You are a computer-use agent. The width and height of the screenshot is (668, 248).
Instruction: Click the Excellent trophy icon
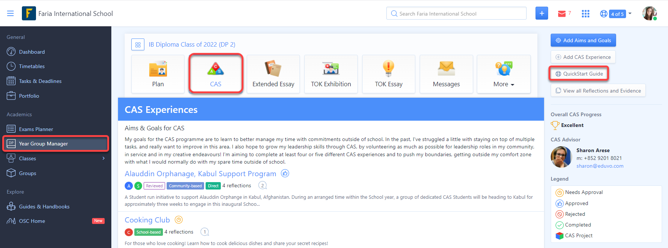(x=555, y=125)
